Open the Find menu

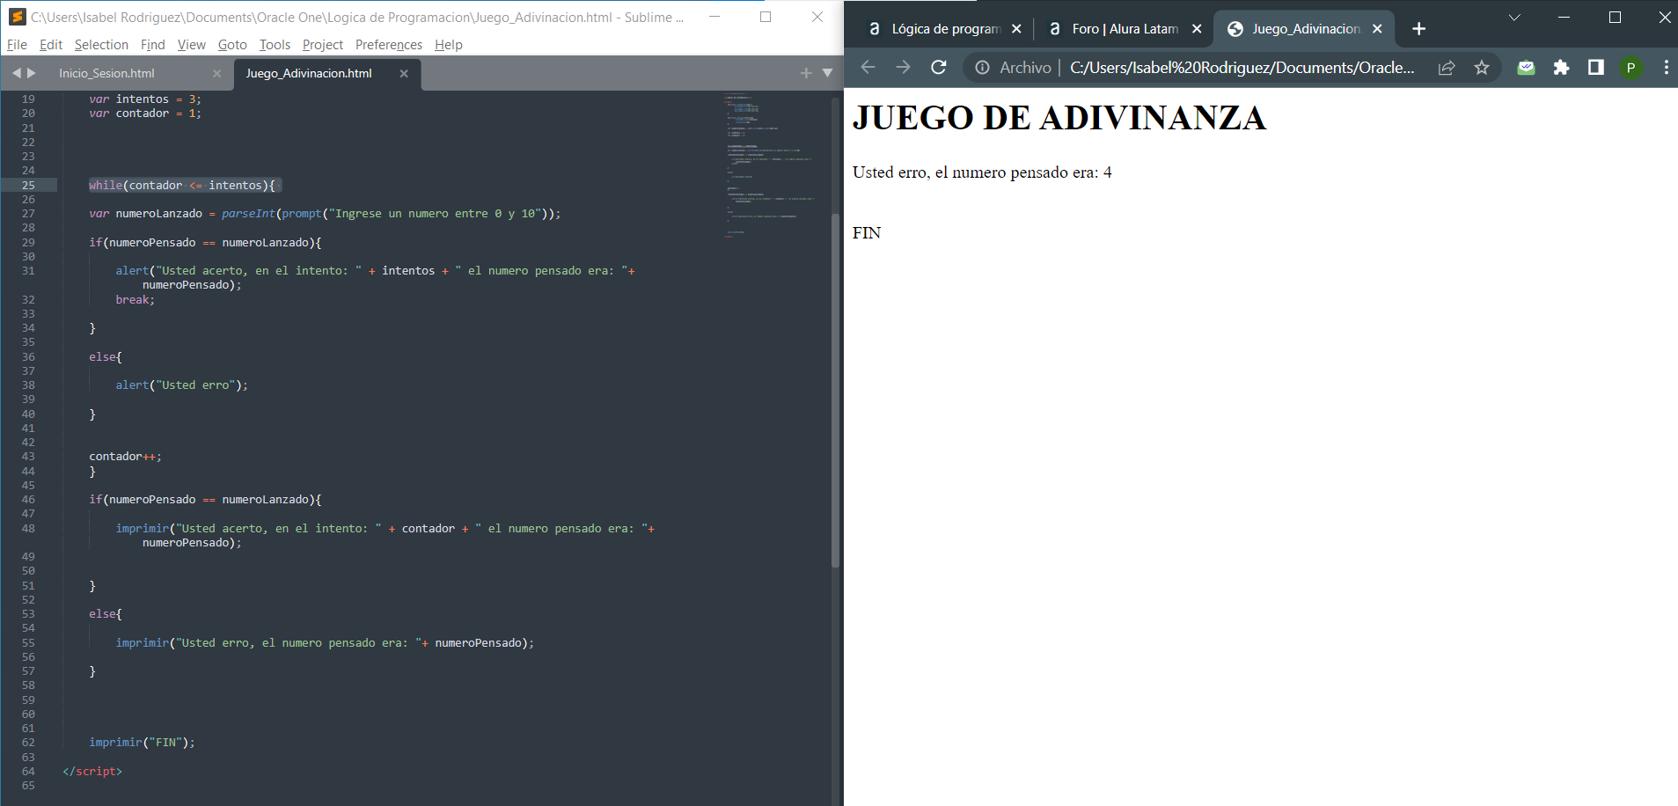pos(153,45)
